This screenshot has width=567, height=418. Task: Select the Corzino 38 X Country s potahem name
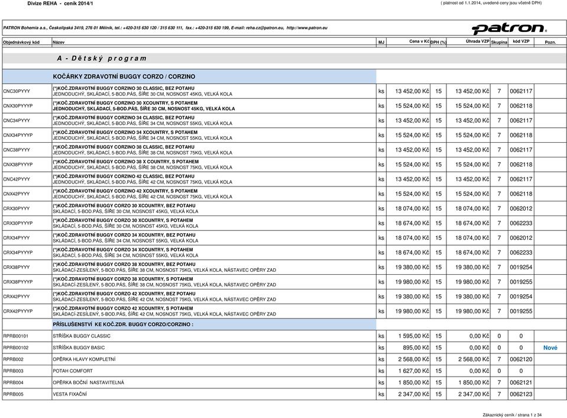(126, 162)
